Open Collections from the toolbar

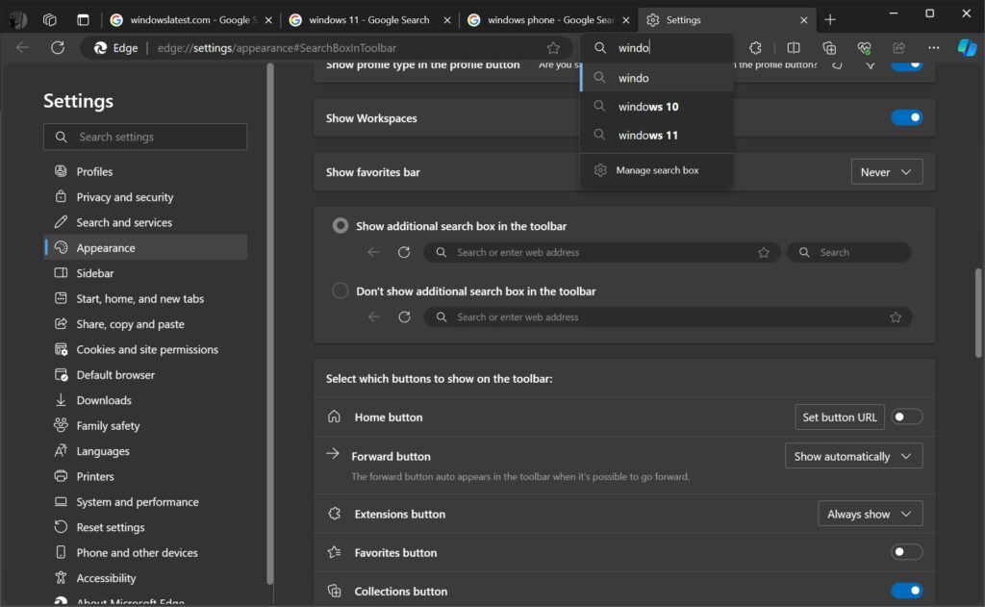click(828, 47)
